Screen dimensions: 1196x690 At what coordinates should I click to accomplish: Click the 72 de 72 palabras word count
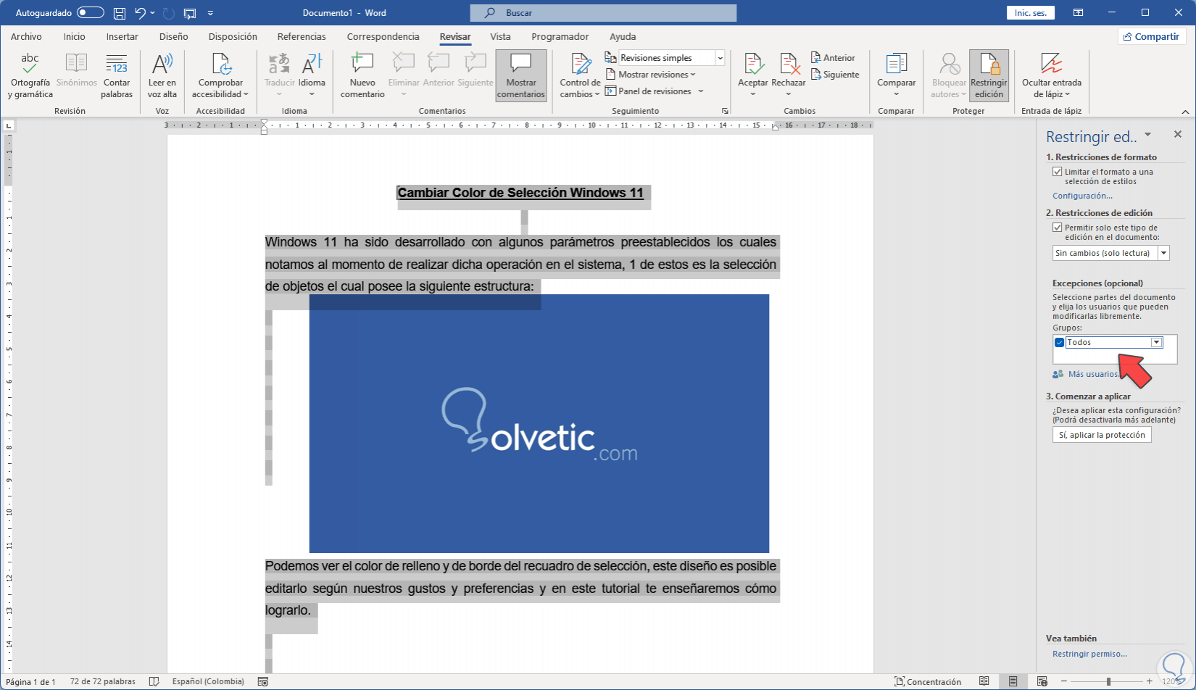click(103, 681)
